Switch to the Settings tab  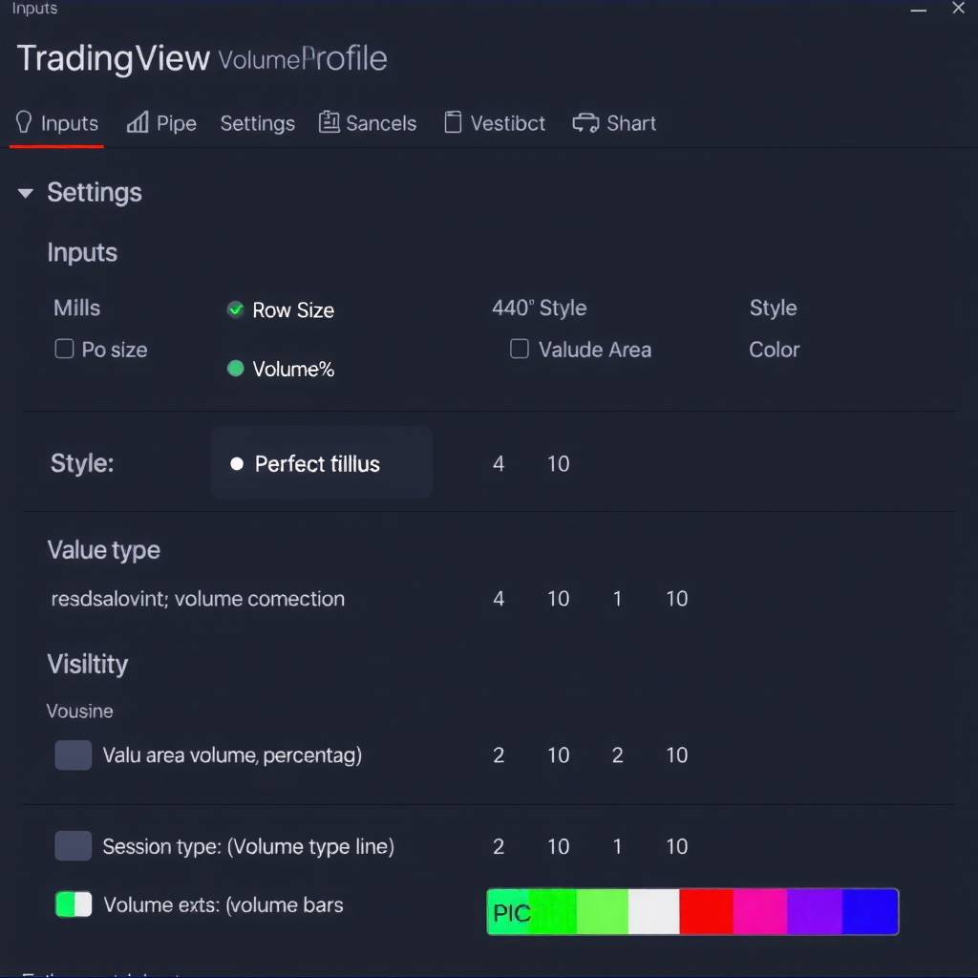click(x=257, y=123)
